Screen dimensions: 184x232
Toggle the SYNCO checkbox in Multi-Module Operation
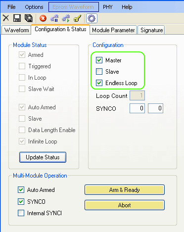(21, 201)
